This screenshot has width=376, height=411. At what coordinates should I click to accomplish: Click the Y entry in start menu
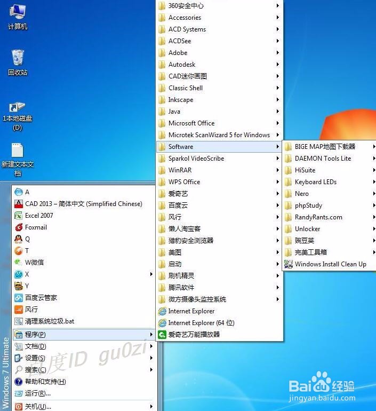coord(84,286)
